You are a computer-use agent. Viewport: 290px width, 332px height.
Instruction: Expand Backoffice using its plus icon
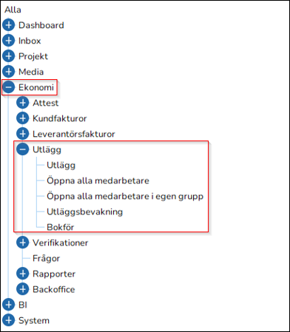click(23, 289)
